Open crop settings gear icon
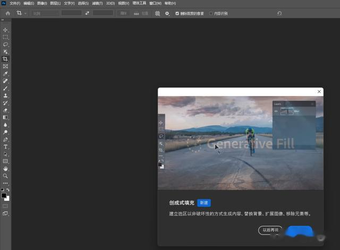 (167, 13)
